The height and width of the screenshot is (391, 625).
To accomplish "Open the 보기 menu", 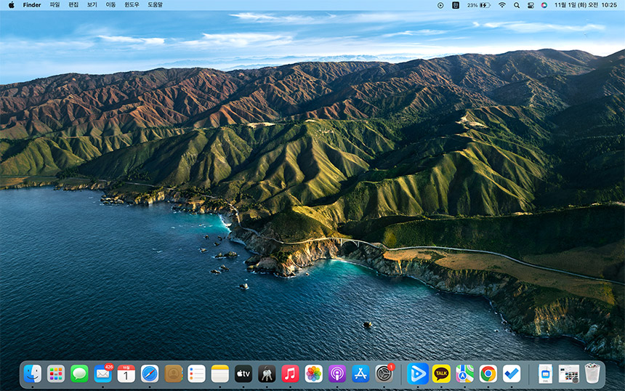I will pyautogui.click(x=92, y=5).
